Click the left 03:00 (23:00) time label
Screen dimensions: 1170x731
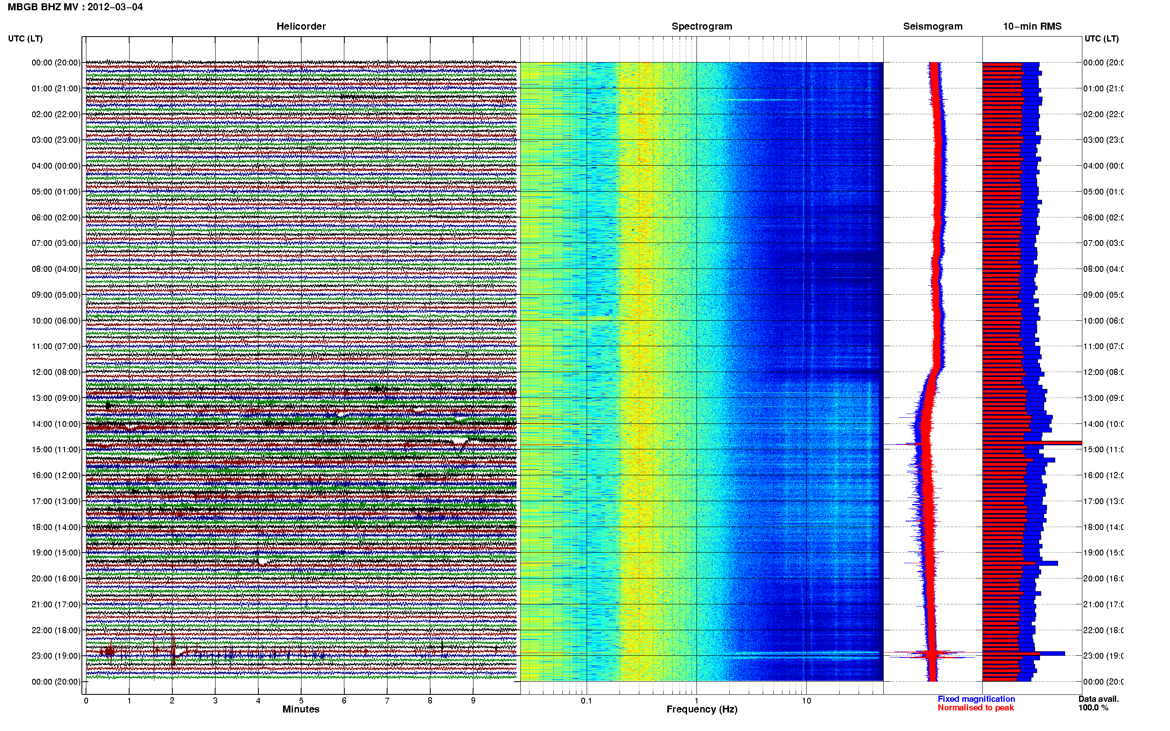pyautogui.click(x=56, y=140)
